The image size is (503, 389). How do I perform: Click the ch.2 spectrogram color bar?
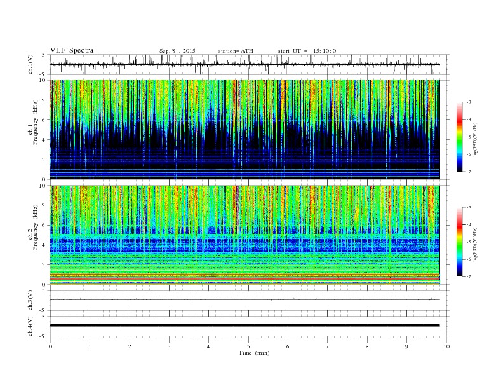pos(460,242)
